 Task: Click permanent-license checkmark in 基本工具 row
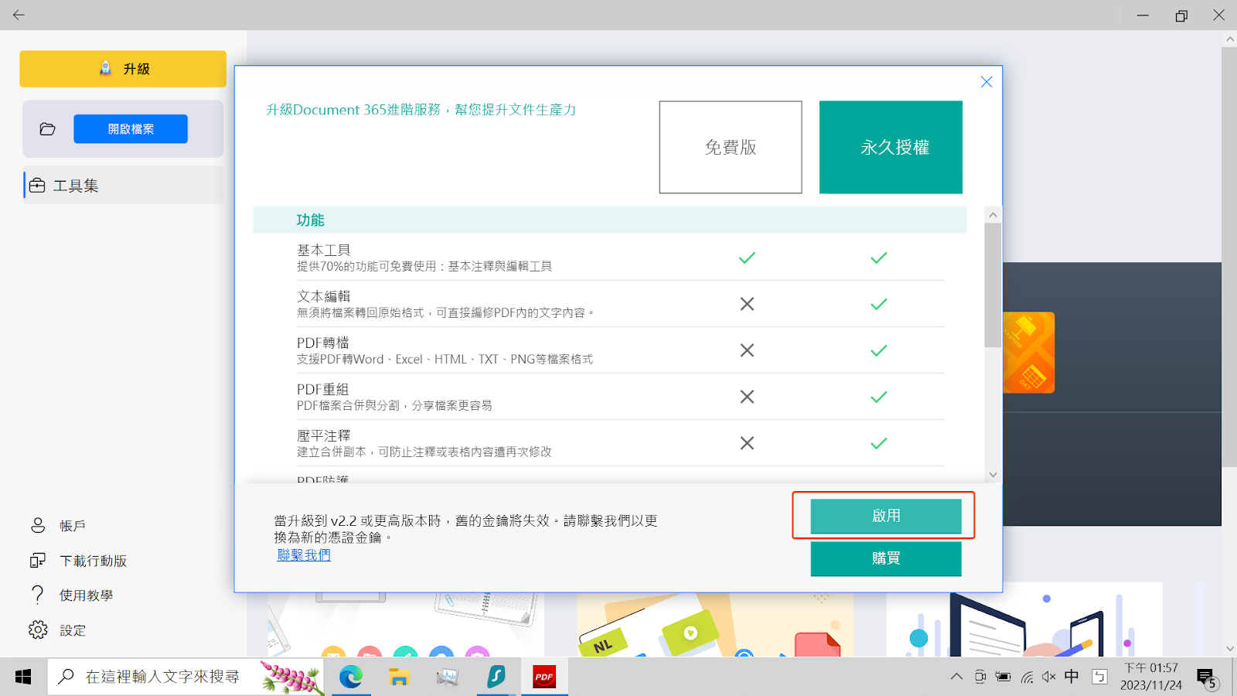879,258
